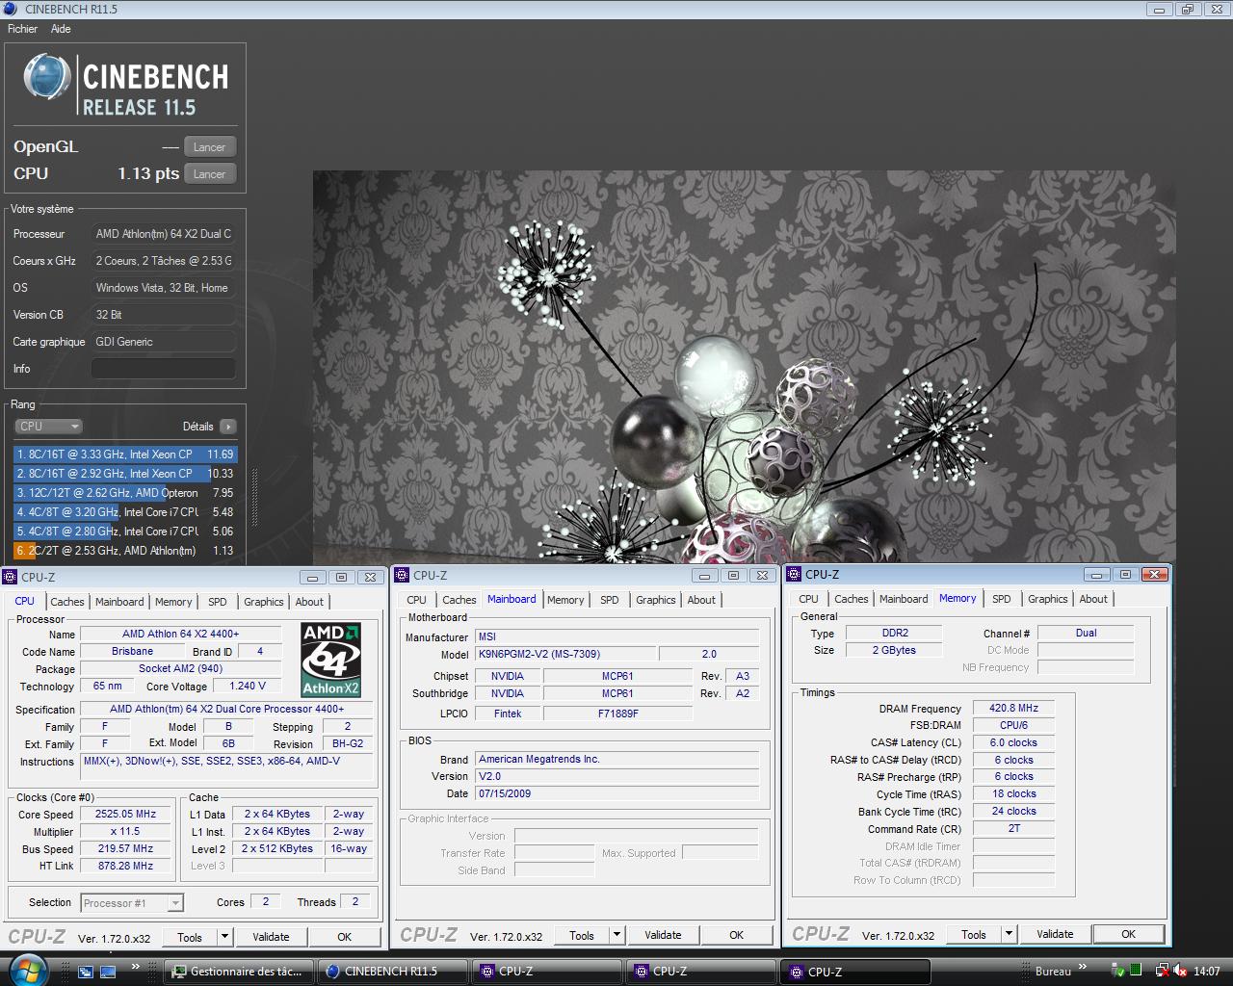This screenshot has height=986, width=1233.
Task: Open Gestionnaire des tâches taskbar button
Action: (240, 972)
